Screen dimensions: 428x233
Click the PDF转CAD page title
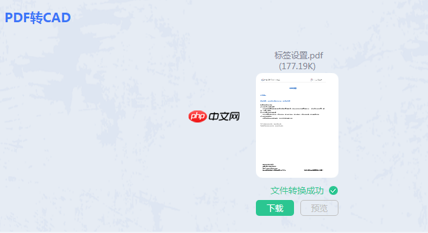pyautogui.click(x=38, y=18)
